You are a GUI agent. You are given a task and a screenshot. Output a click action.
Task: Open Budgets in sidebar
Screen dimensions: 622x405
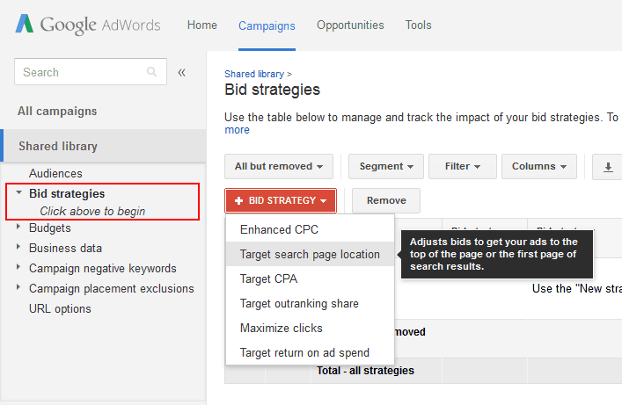tap(50, 228)
